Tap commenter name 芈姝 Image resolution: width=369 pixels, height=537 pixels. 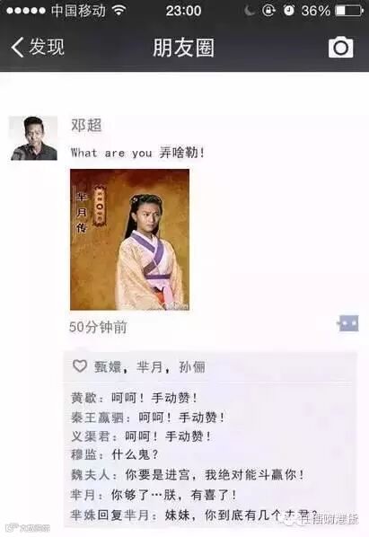click(x=84, y=515)
